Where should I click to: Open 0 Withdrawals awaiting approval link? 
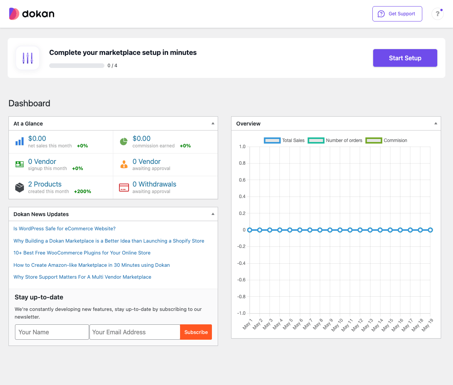(154, 184)
